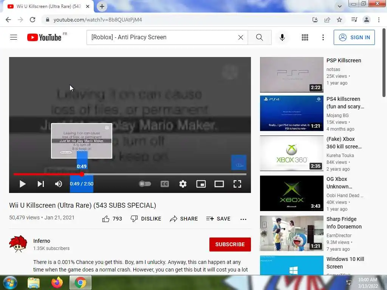This screenshot has height=290, width=387.
Task: Open the Windows Start menu
Action: pyautogui.click(x=9, y=282)
